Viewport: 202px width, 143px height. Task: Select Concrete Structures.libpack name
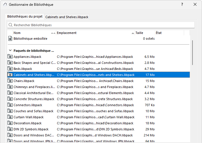tap(34, 99)
